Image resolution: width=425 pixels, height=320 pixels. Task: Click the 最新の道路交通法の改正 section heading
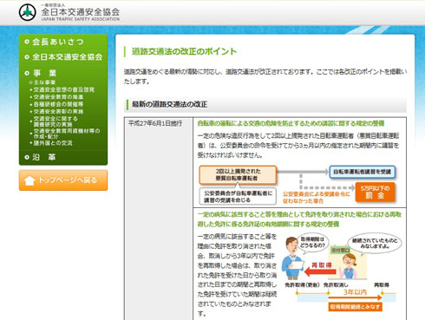169,104
